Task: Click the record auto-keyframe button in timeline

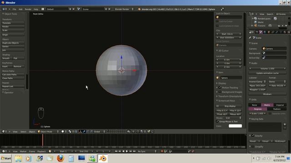Action: click(x=162, y=151)
